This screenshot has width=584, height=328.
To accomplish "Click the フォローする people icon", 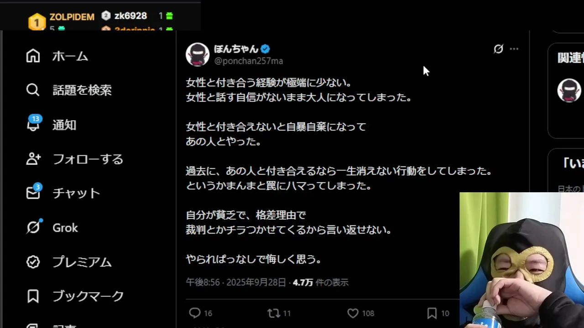I will point(33,159).
